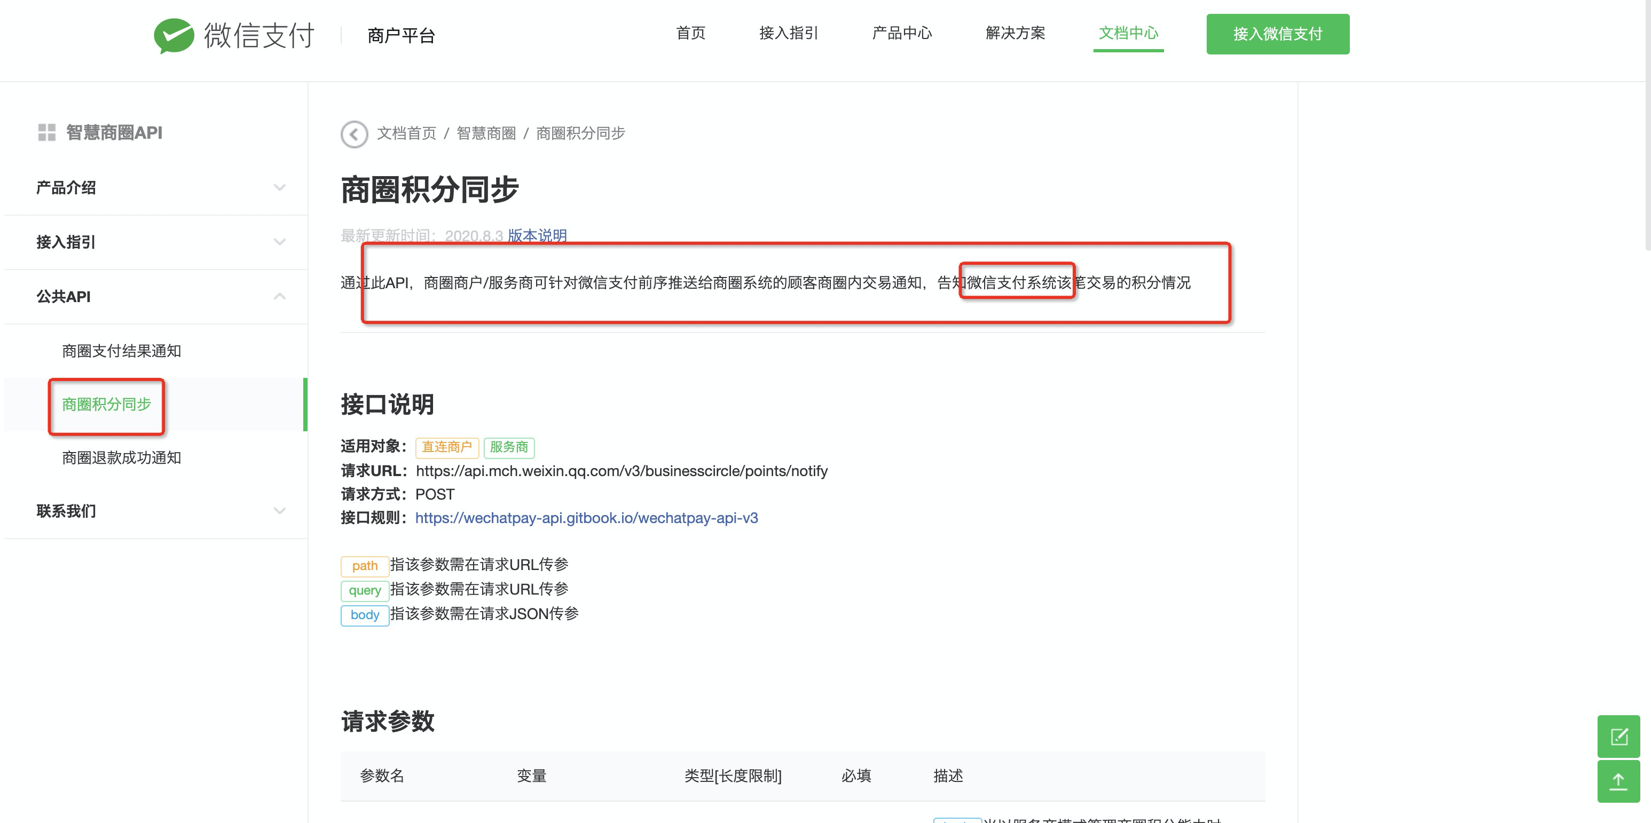The height and width of the screenshot is (823, 1651).
Task: Click the scroll-to-top arrow icon
Action: [x=1618, y=781]
